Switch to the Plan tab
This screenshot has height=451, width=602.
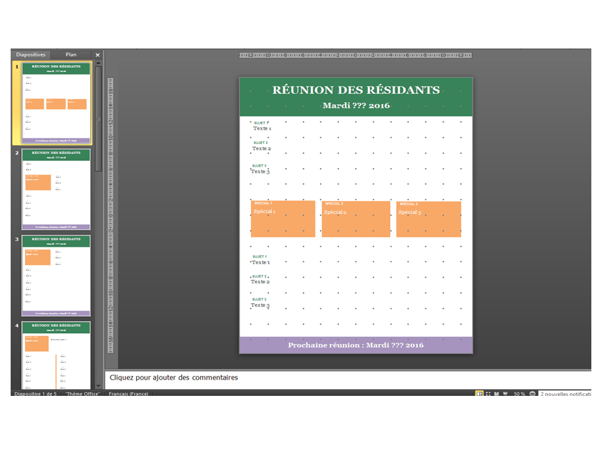click(71, 54)
